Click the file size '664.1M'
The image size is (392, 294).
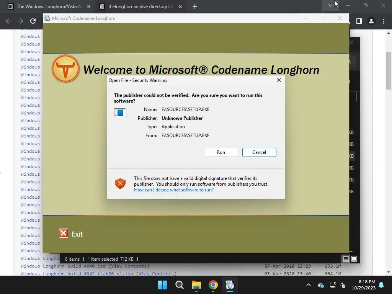pos(333,273)
